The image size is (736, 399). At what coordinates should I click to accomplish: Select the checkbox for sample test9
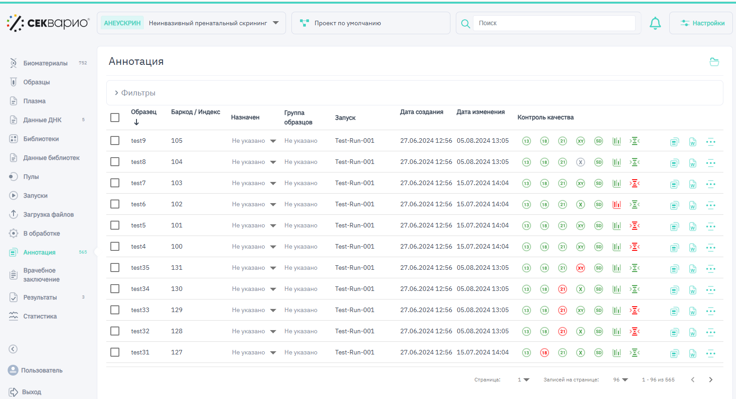115,141
